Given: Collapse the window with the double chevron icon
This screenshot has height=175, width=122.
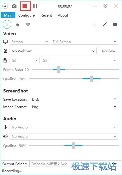Looking at the screenshot, I should pyautogui.click(x=105, y=6).
